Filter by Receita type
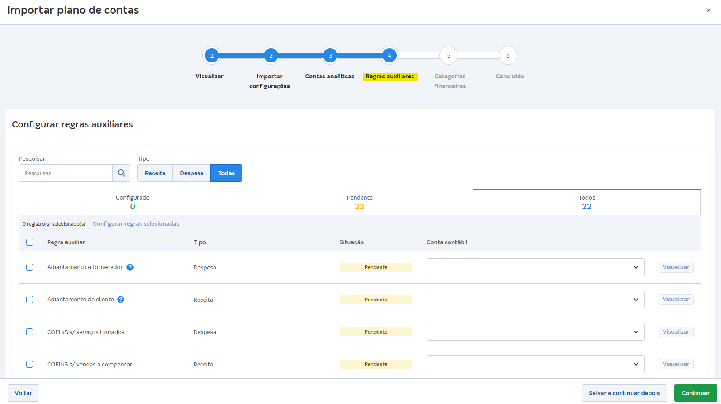This screenshot has width=721, height=404. (155, 173)
